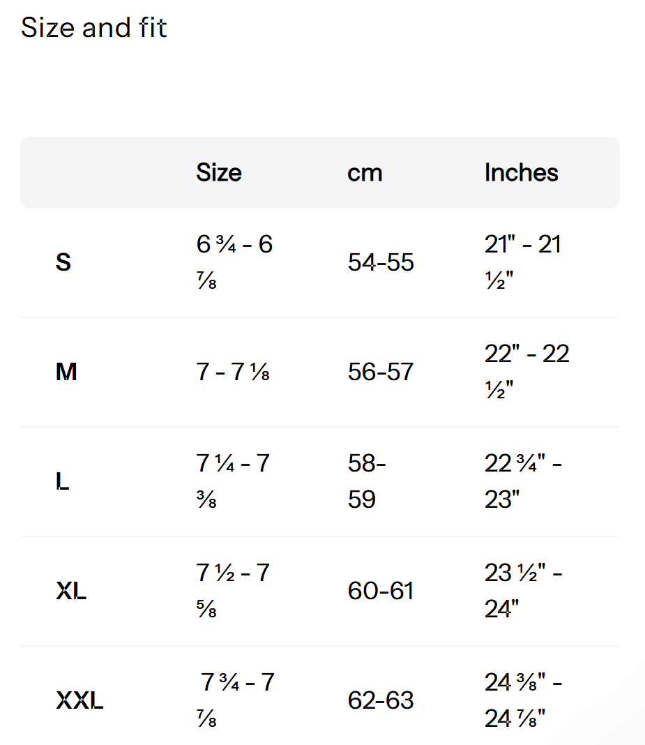Select the 24 ⅜" - 24 ⅞" inches cell
Screen dimensions: 645x745
523,700
